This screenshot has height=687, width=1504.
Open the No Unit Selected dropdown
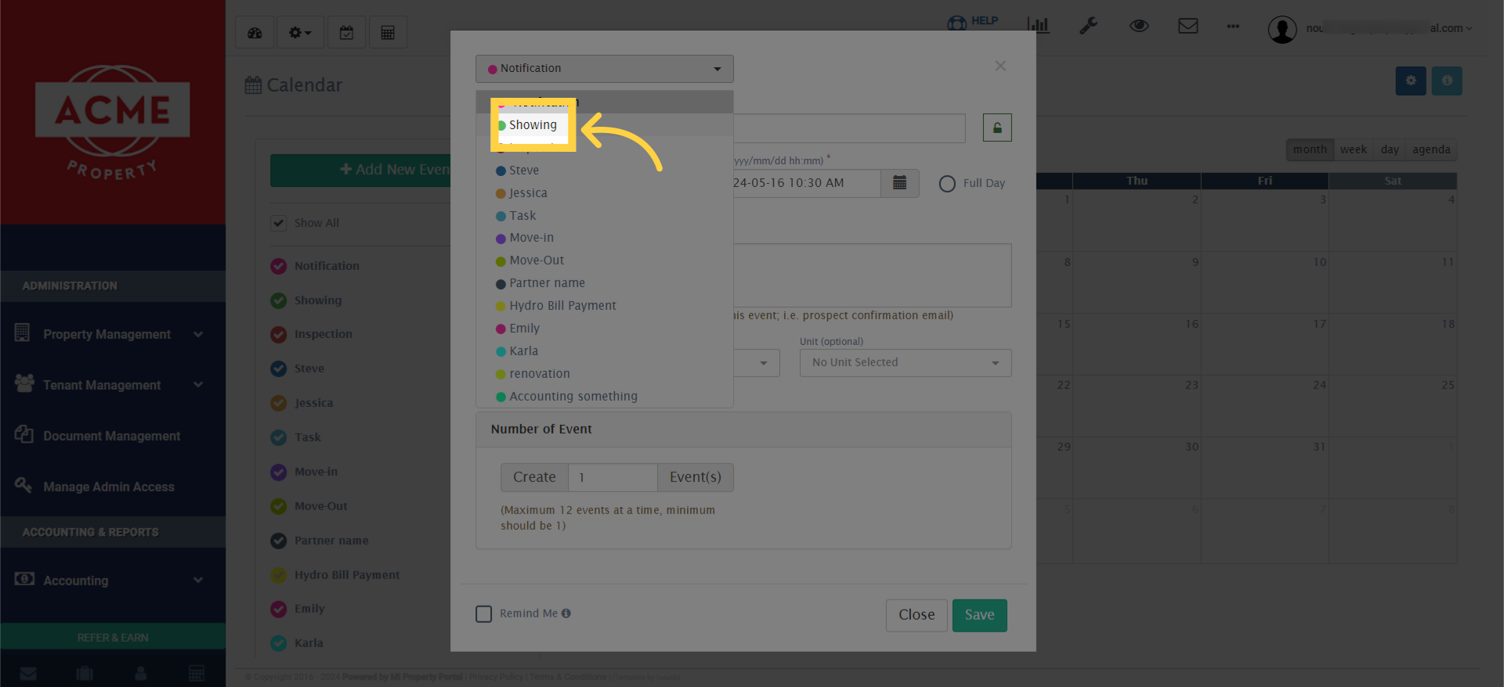906,363
